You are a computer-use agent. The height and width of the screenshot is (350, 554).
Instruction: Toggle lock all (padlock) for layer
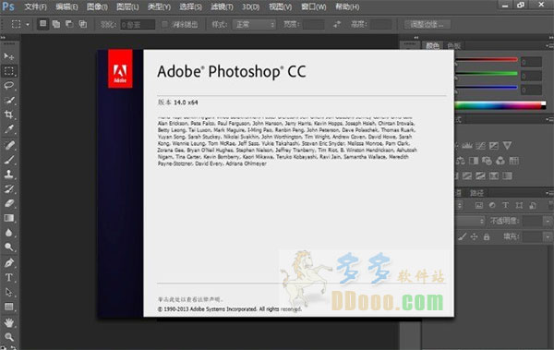pyautogui.click(x=487, y=236)
